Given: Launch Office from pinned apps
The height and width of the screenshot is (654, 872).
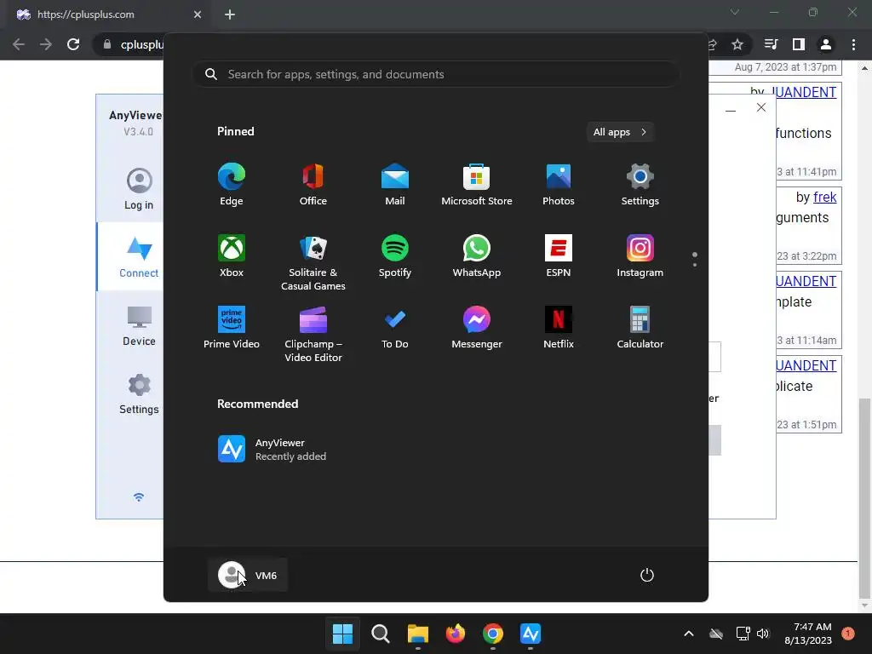Looking at the screenshot, I should [313, 185].
